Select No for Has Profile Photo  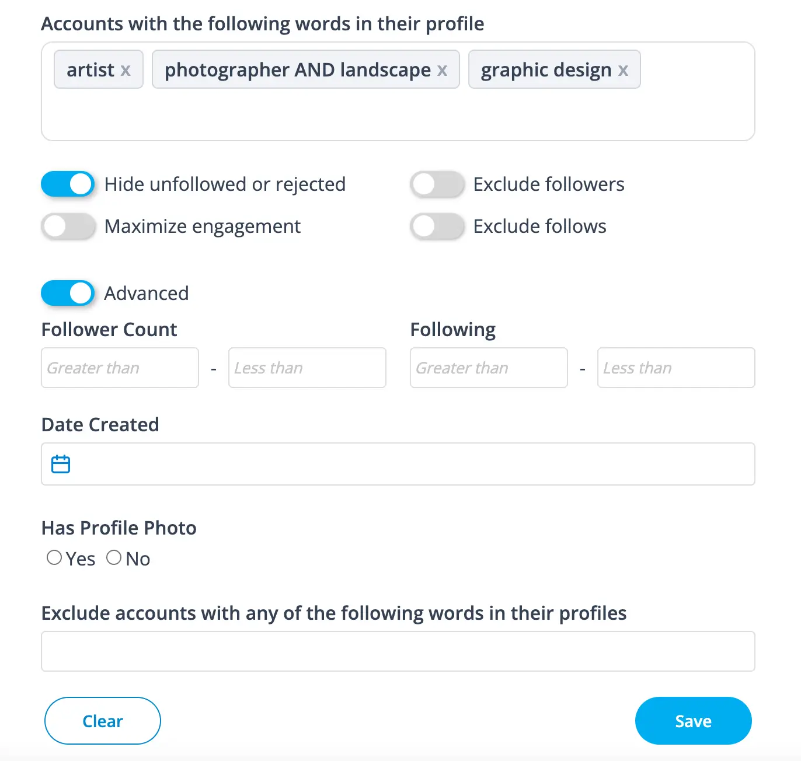coord(114,558)
